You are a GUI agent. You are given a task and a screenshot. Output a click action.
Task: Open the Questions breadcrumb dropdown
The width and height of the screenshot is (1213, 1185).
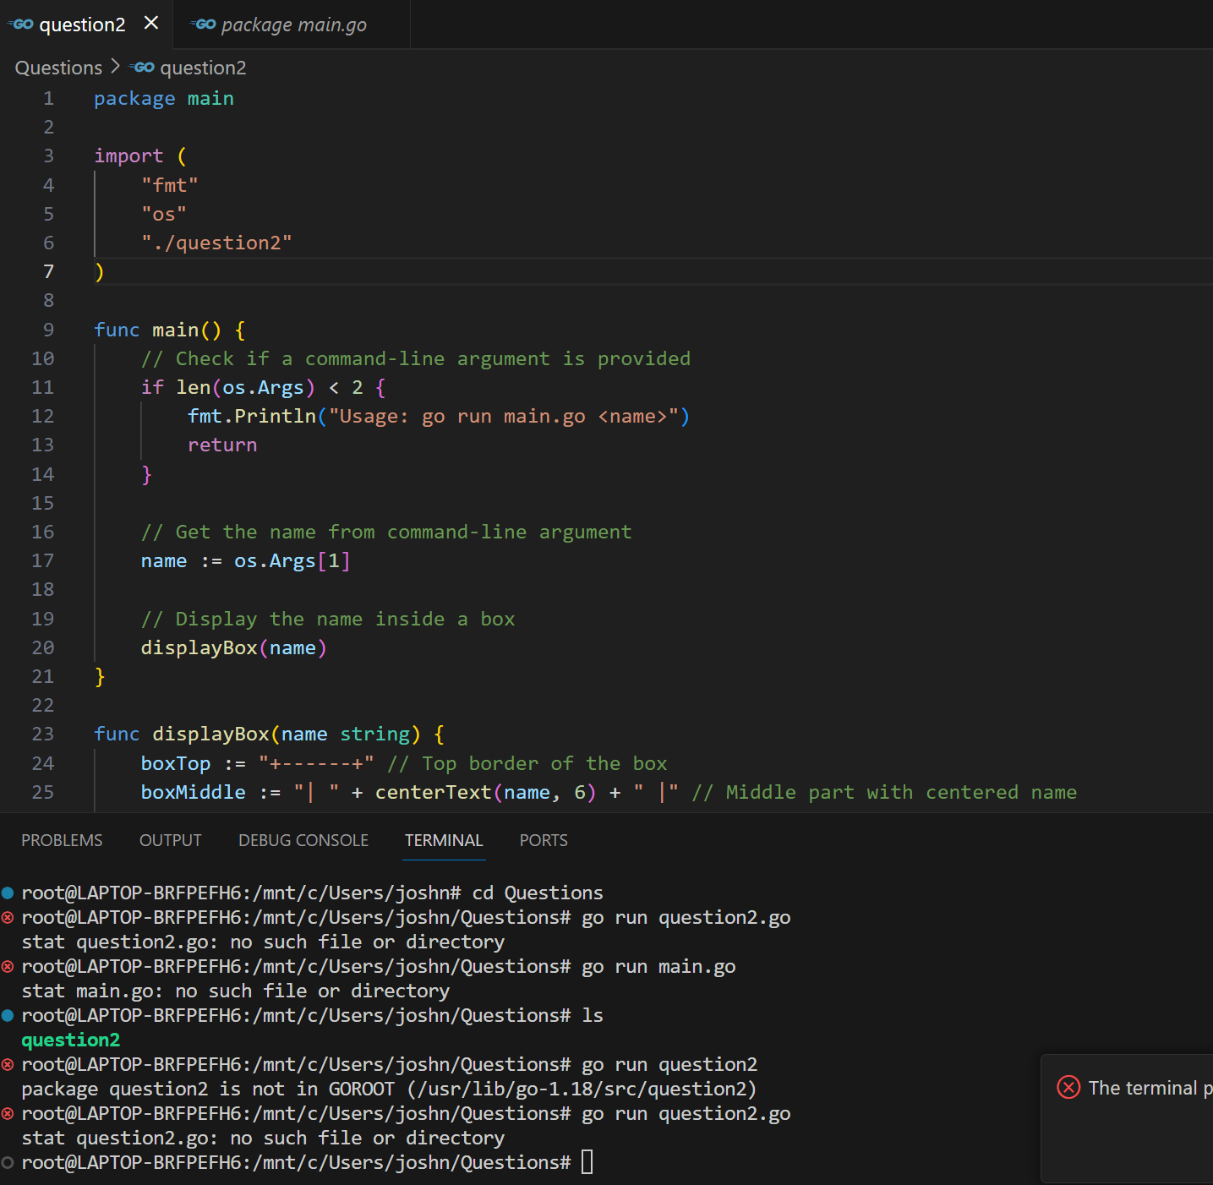(x=57, y=67)
